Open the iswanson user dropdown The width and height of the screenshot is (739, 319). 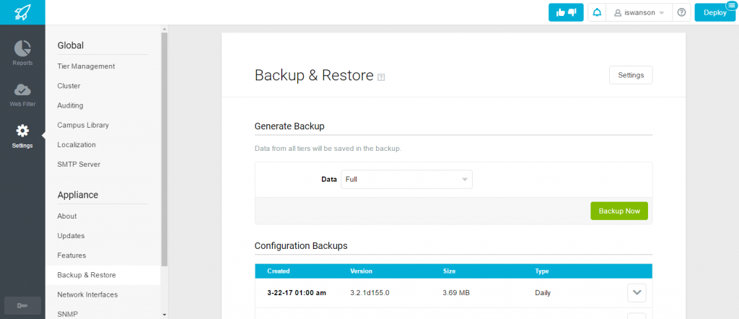(639, 13)
